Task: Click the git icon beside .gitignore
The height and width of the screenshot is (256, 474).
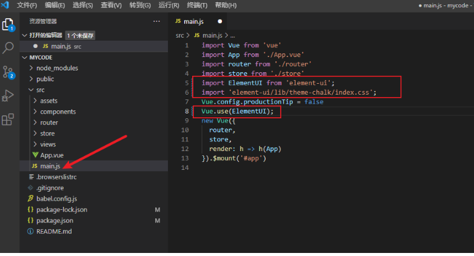Action: tap(30, 187)
